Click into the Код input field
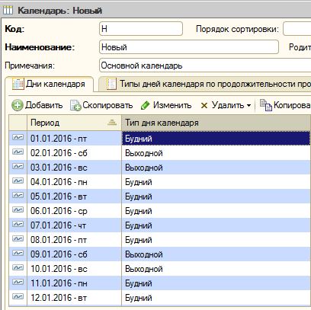The width and height of the screenshot is (311, 310). tap(141, 28)
